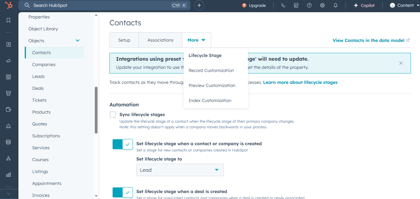Select Appointments in Objects list
The width and height of the screenshot is (420, 199).
(47, 183)
